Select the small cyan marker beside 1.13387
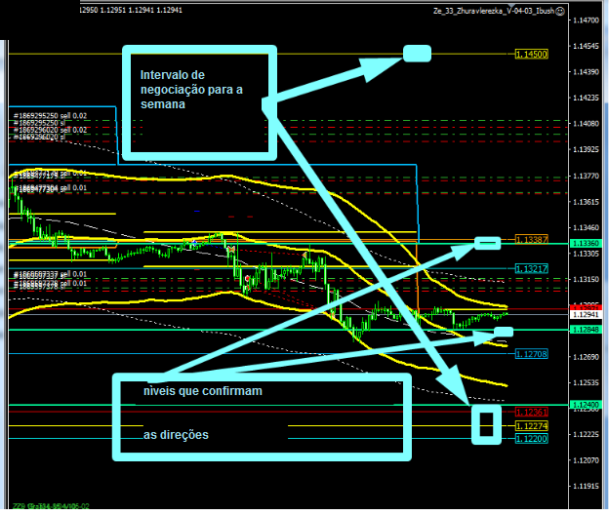The image size is (609, 515). 487,241
